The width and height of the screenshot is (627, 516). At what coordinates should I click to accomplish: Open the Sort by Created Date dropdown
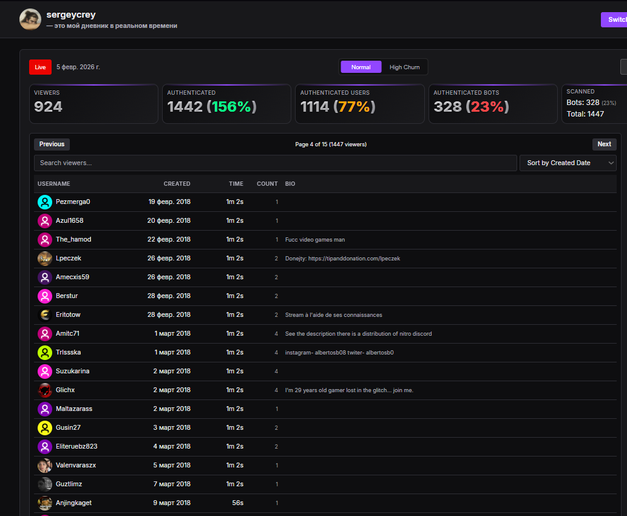568,163
